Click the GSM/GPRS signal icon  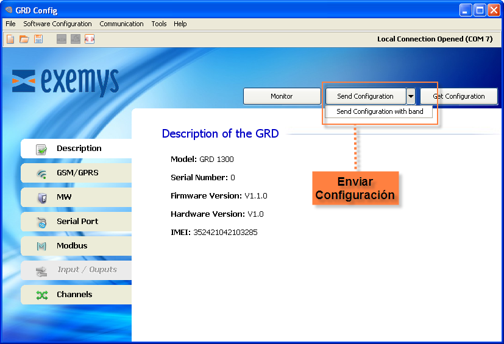coord(41,174)
